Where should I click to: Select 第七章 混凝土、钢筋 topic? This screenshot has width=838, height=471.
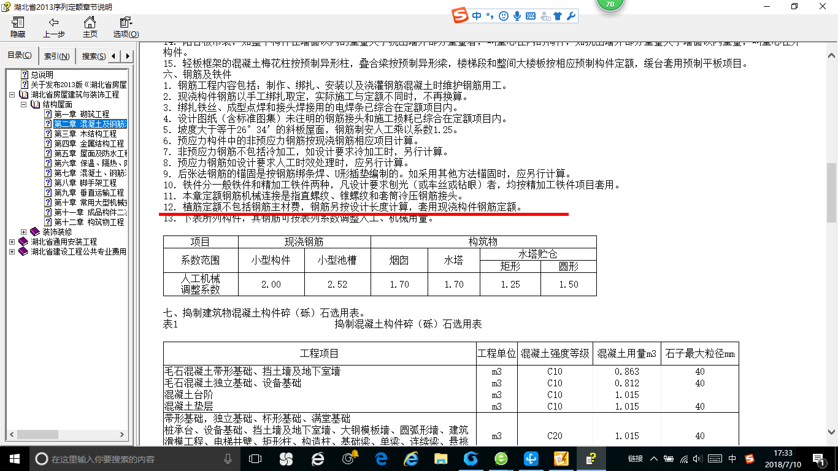click(90, 173)
